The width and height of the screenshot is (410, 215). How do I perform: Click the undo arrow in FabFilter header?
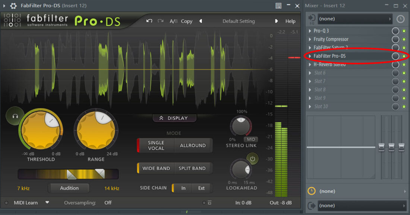[x=149, y=21]
